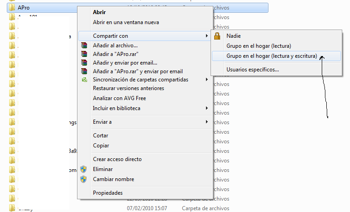The image size is (350, 212).
Task: Click "Propiedades" at the menu bottom
Action: point(108,193)
